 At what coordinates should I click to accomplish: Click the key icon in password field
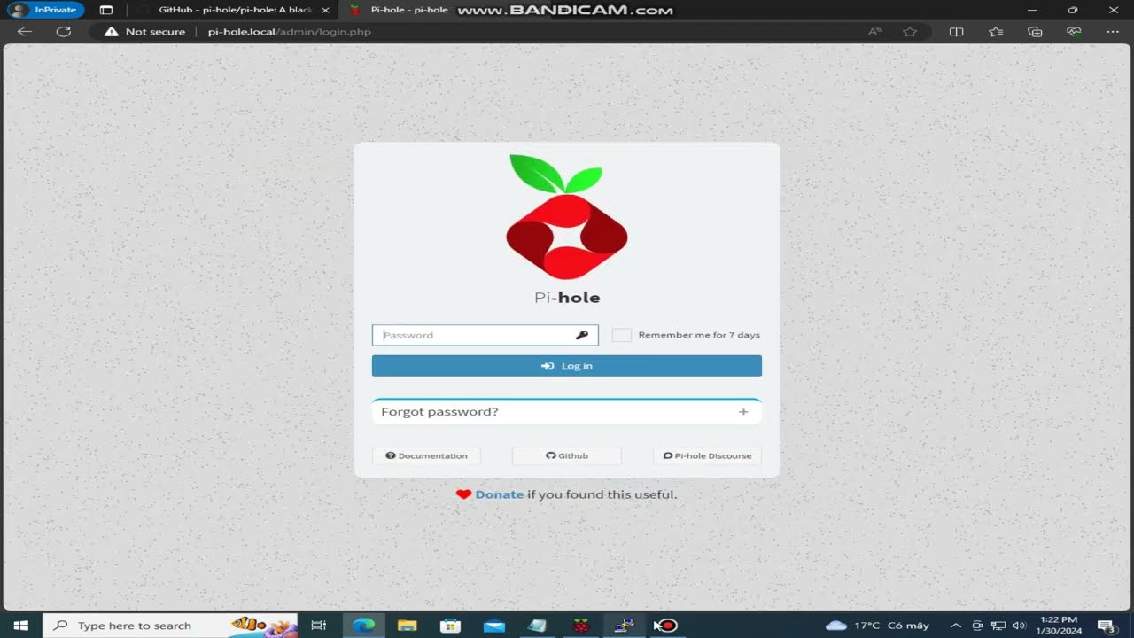[x=582, y=335]
